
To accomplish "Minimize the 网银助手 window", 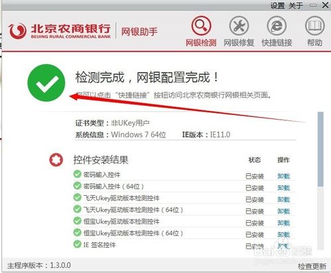I will (313, 5).
